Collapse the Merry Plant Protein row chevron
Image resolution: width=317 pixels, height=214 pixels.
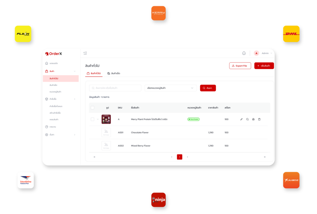98,119
